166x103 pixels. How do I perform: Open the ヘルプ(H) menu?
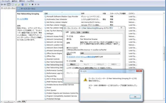click(30, 1)
